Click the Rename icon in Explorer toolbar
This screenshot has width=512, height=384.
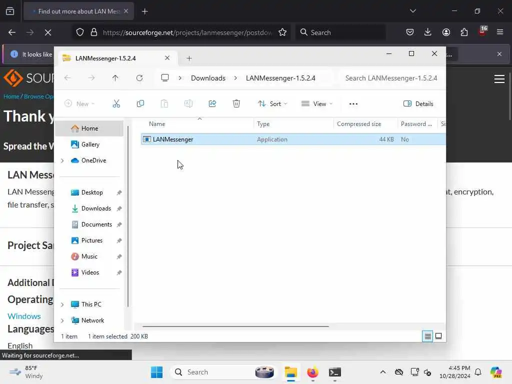(188, 104)
